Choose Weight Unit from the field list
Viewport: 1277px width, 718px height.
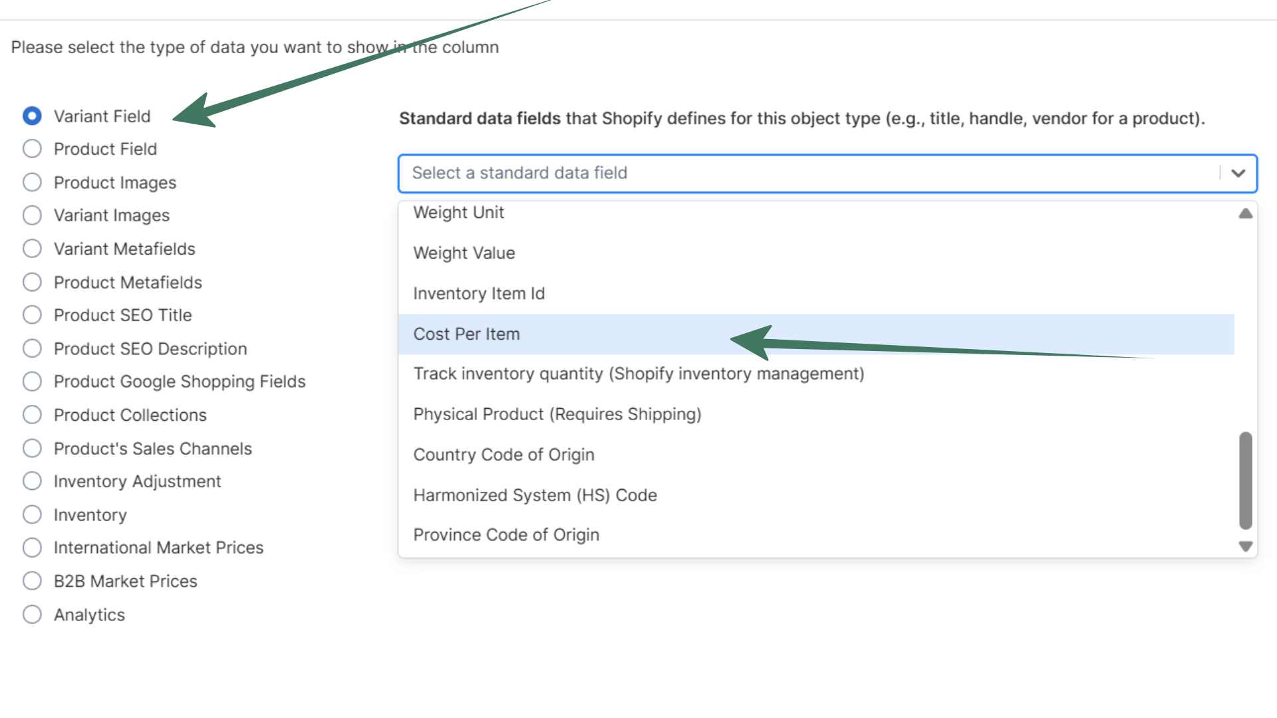458,213
